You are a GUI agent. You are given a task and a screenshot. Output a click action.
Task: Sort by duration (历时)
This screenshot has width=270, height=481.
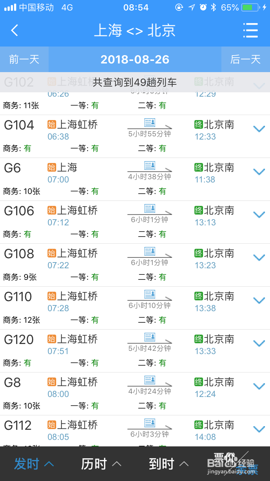(101, 464)
